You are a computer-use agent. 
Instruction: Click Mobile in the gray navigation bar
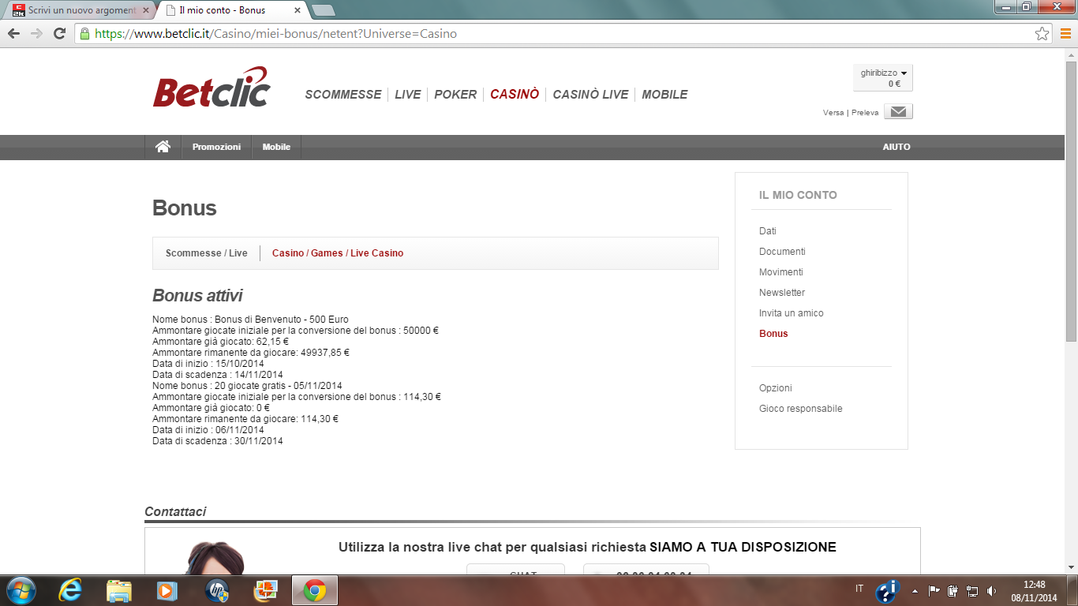tap(276, 147)
